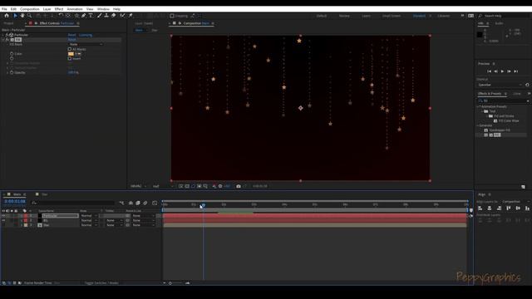Viewport: 532px width, 299px height.
Task: Open the Window menu
Action: [103, 9]
